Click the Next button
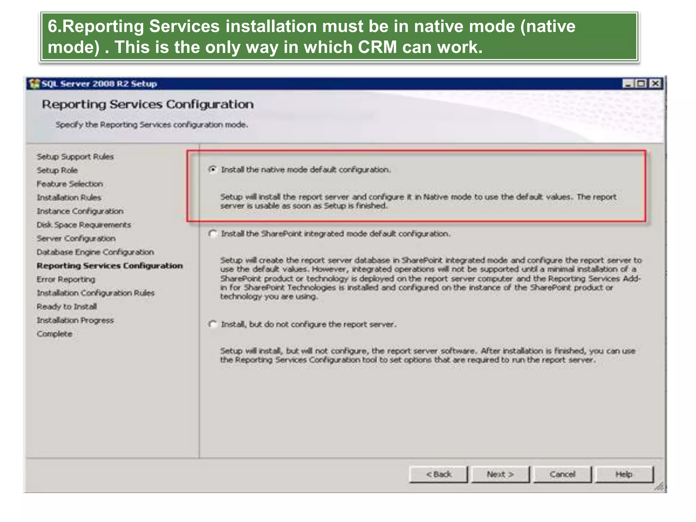Image resolution: width=696 pixels, height=522 pixels. [x=500, y=474]
